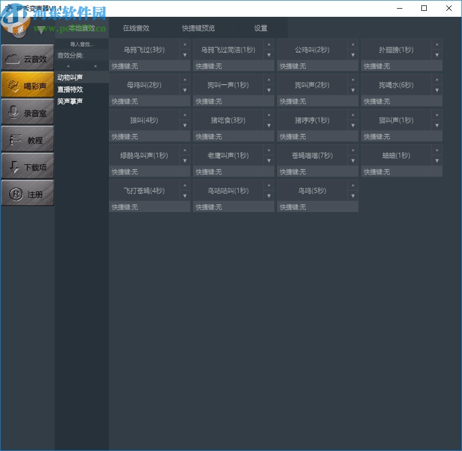Screen dimensions: 462x451
Task: Select the 直播特效 category
Action: 82,89
